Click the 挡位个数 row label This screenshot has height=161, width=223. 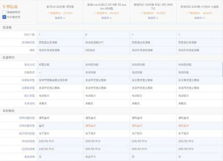coord(30,35)
